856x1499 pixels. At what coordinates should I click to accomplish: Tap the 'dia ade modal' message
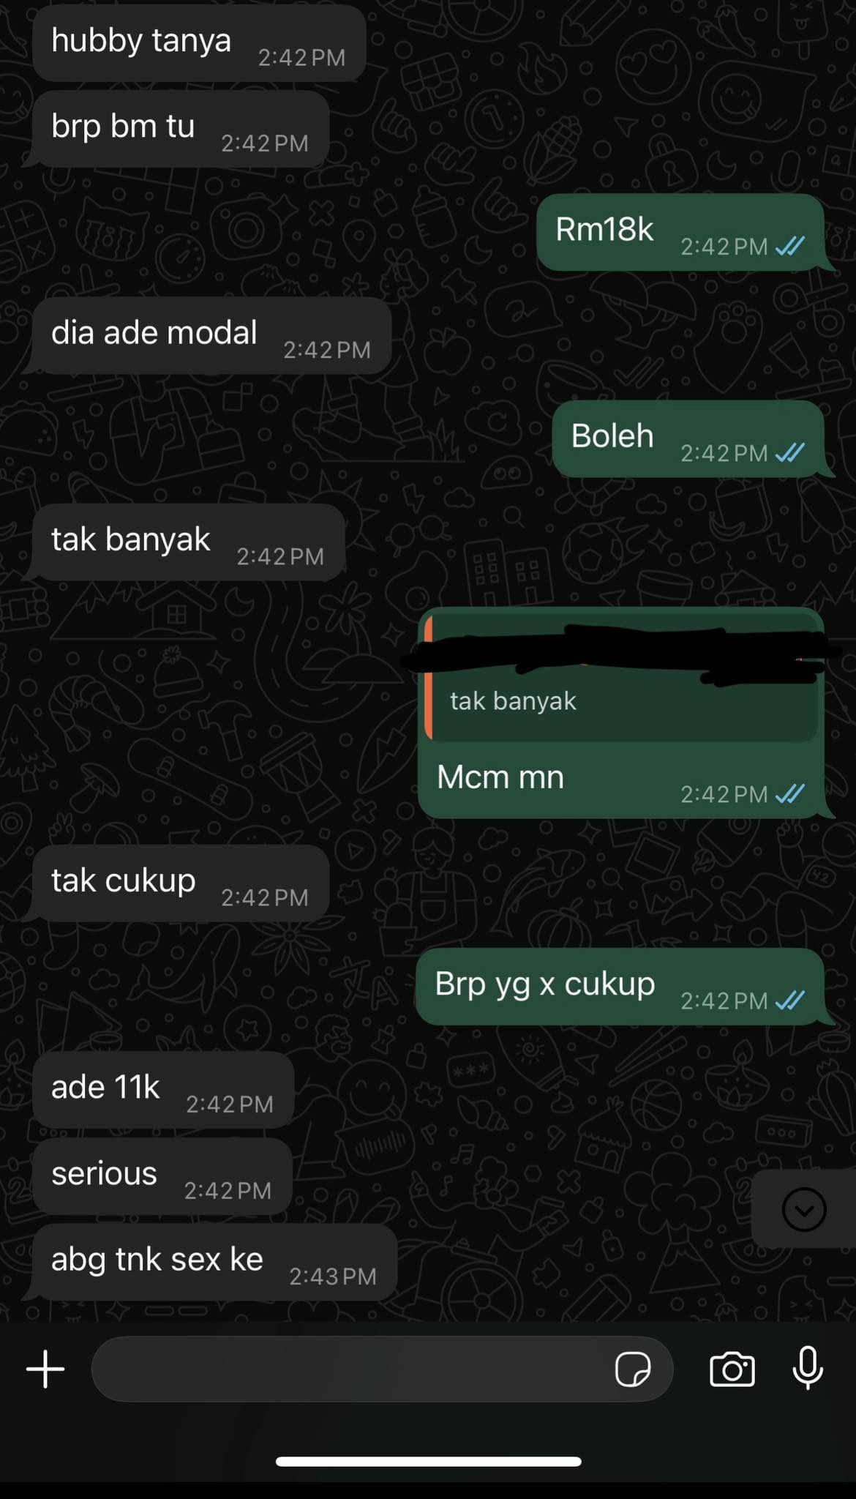pos(211,335)
